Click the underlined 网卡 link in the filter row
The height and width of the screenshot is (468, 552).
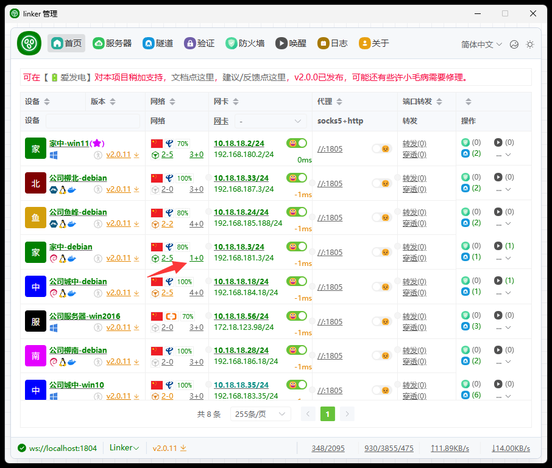tap(221, 121)
